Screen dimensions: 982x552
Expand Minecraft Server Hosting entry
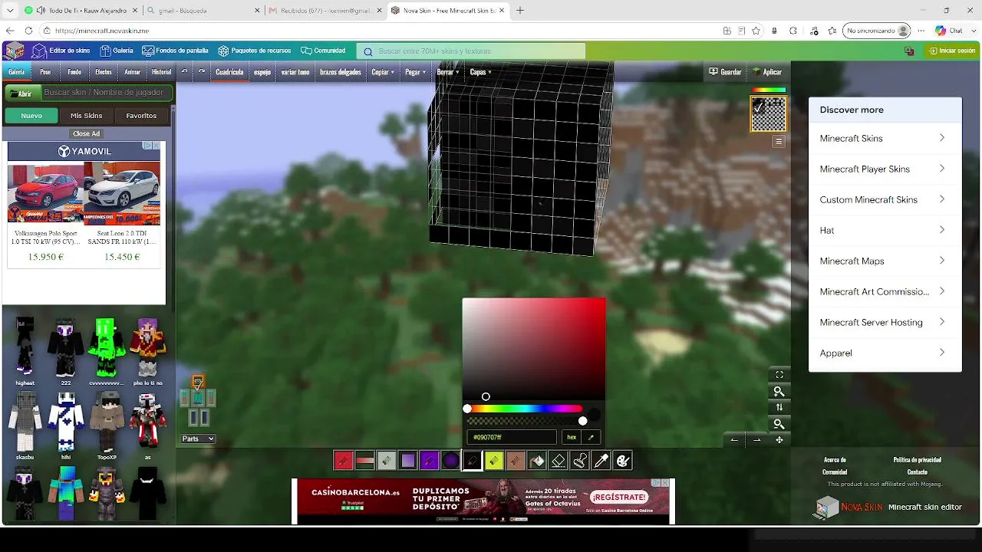(x=885, y=322)
